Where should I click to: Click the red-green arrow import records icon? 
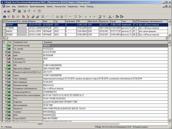23,17
